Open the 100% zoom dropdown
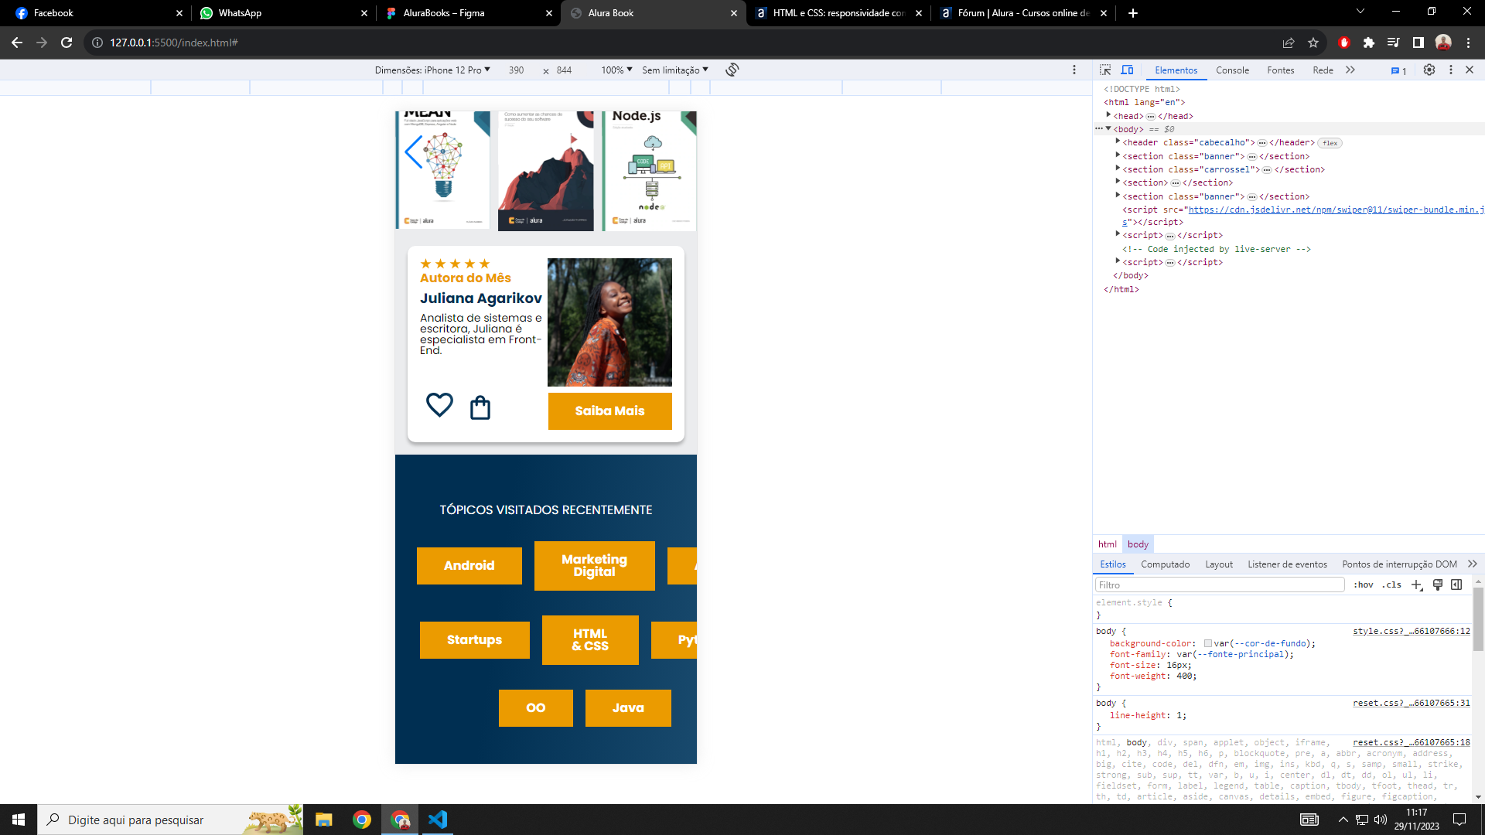The width and height of the screenshot is (1485, 835). point(616,70)
